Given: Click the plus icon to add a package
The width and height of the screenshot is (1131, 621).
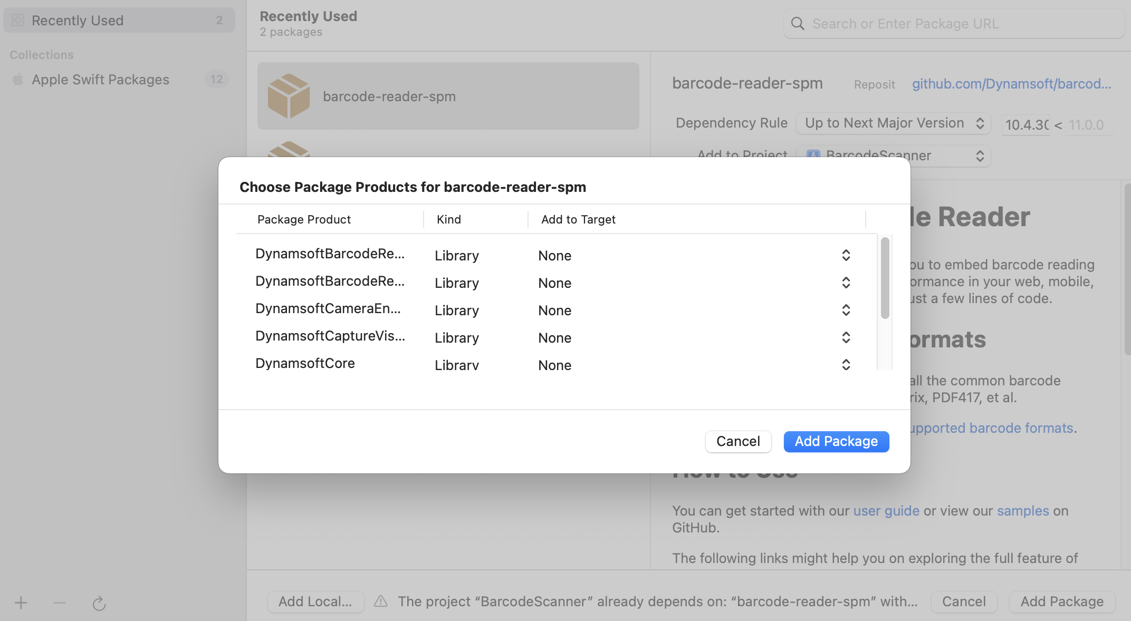Looking at the screenshot, I should pos(21,603).
